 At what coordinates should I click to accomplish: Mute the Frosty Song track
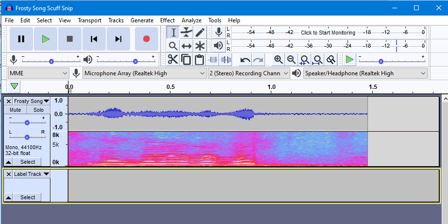(15, 110)
